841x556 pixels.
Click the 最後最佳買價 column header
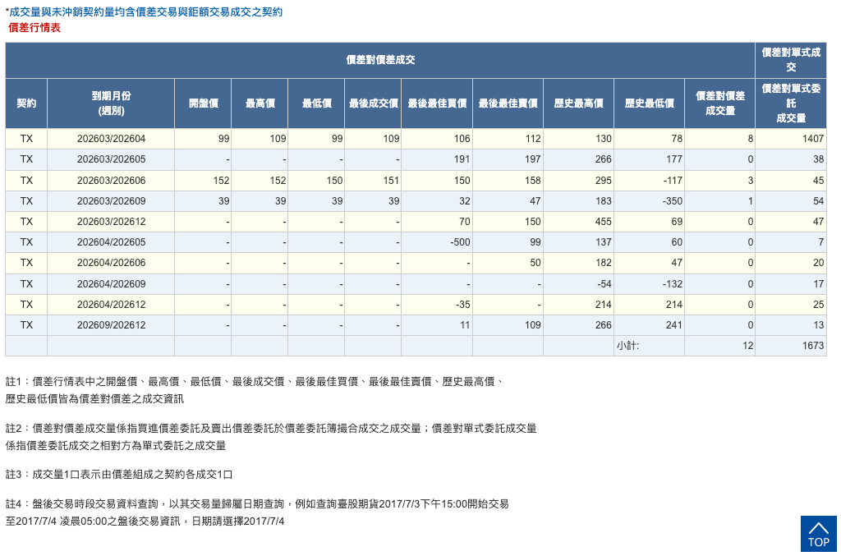[436, 102]
